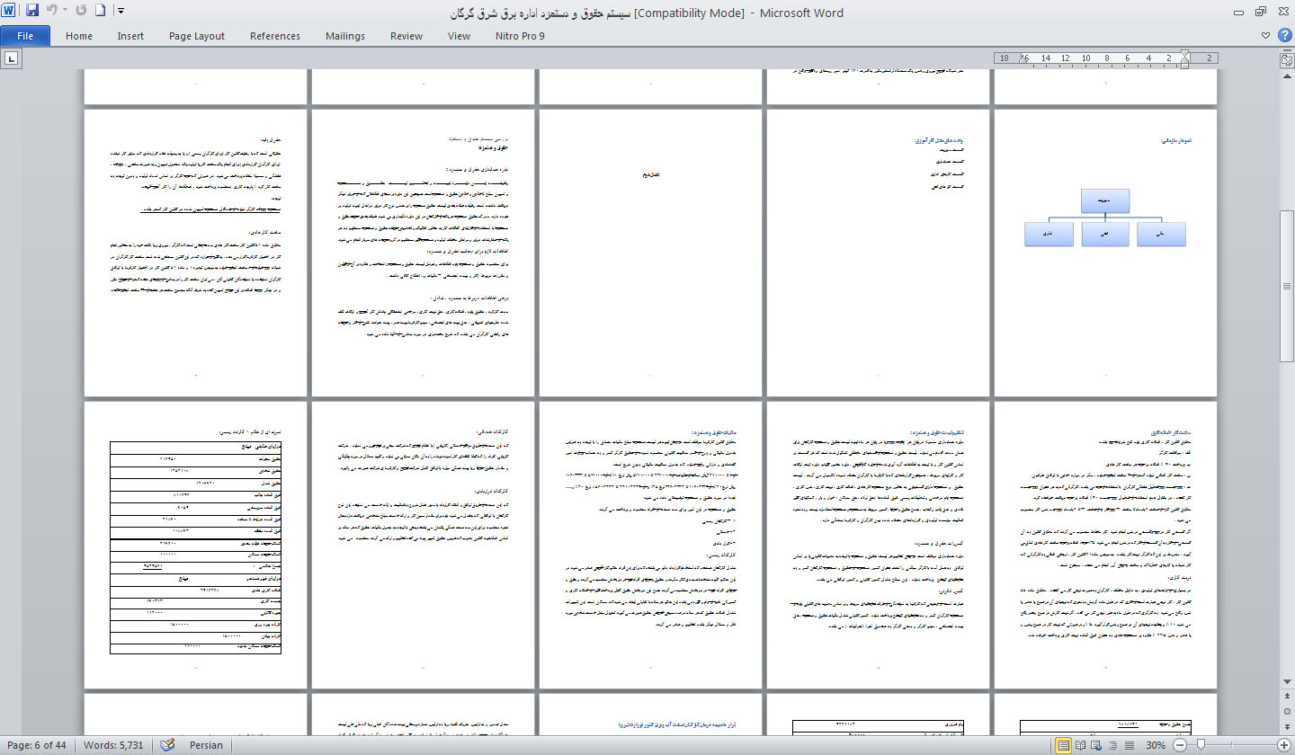Click the zoom in plus button
This screenshot has width=1295, height=755.
click(x=1283, y=745)
